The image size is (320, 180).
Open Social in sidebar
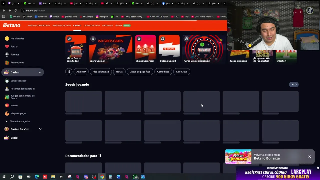[x=11, y=138]
